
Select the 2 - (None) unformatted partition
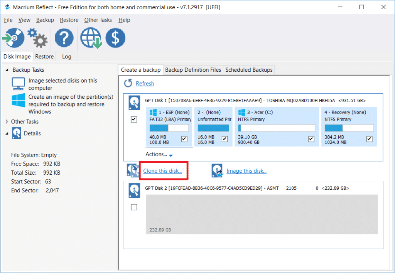click(213, 127)
